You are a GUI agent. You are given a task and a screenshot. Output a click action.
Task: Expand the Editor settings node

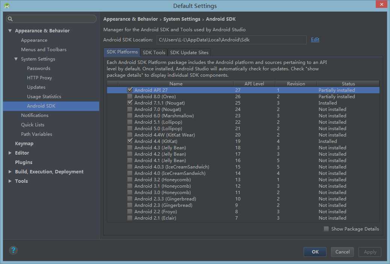(11, 153)
